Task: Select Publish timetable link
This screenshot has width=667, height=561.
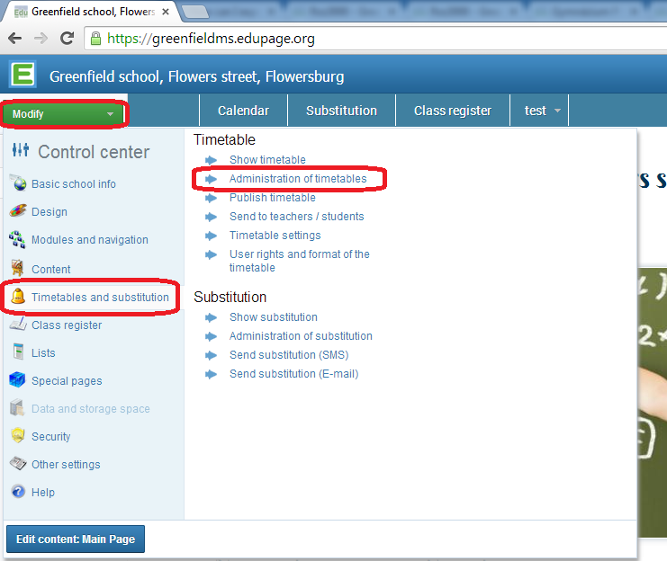Action: [x=272, y=198]
